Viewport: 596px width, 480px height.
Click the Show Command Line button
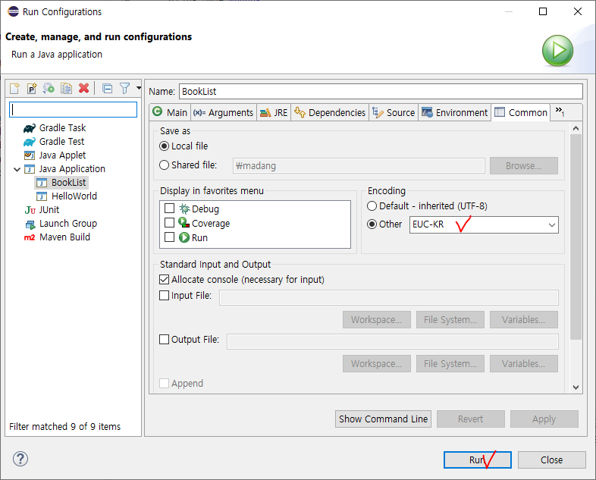384,419
